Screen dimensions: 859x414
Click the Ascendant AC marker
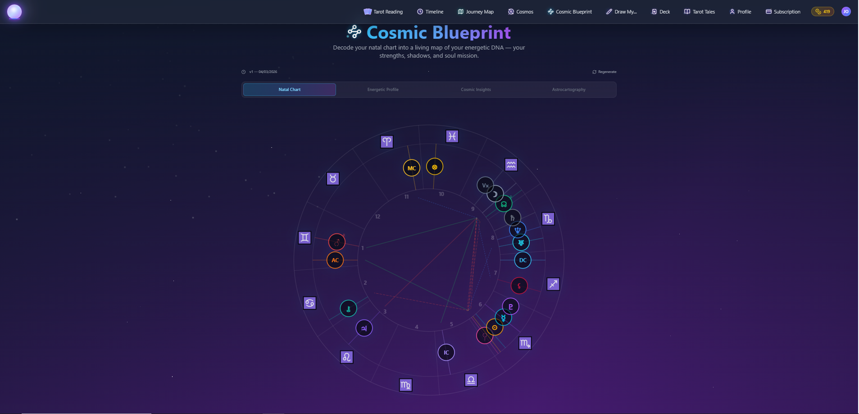[x=334, y=260]
